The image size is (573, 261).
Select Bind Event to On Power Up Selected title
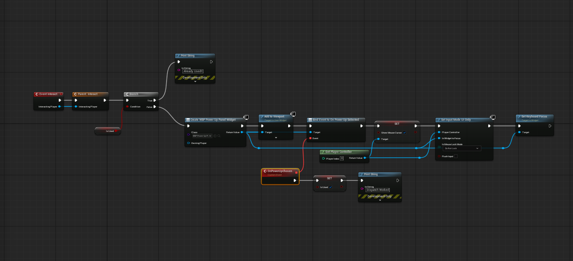336,120
